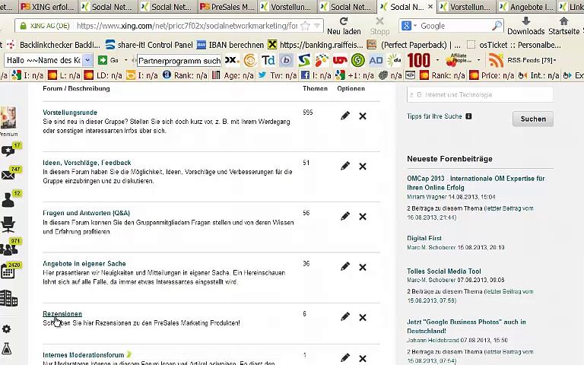Open the 'Tolles Social Media Tool' post
The width and height of the screenshot is (584, 365).
(443, 271)
